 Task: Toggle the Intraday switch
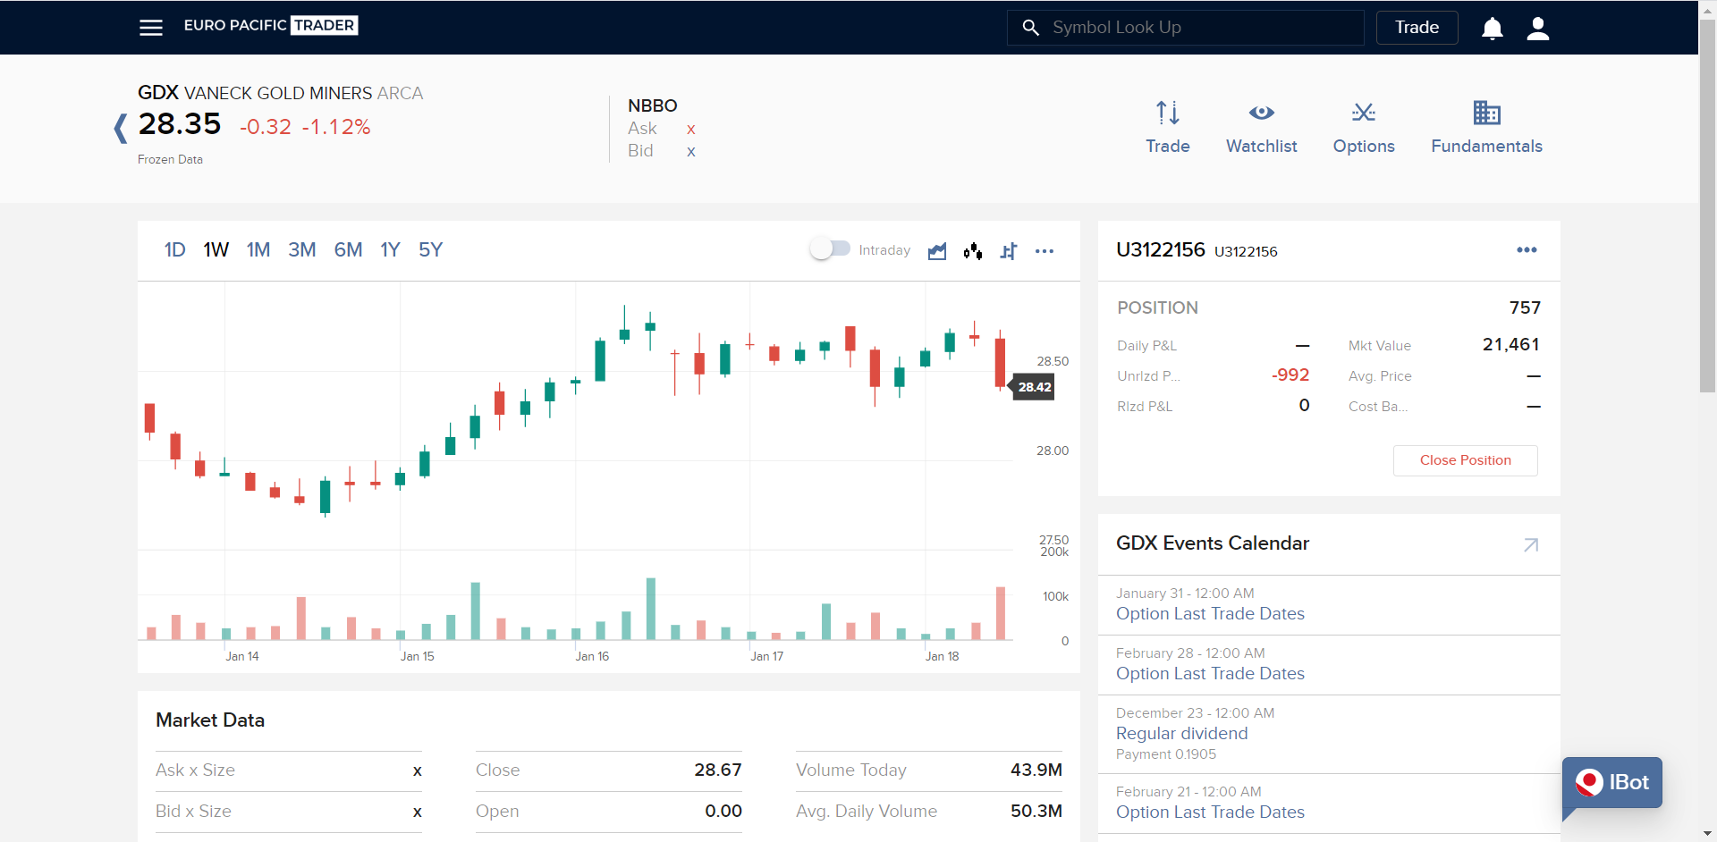[830, 249]
